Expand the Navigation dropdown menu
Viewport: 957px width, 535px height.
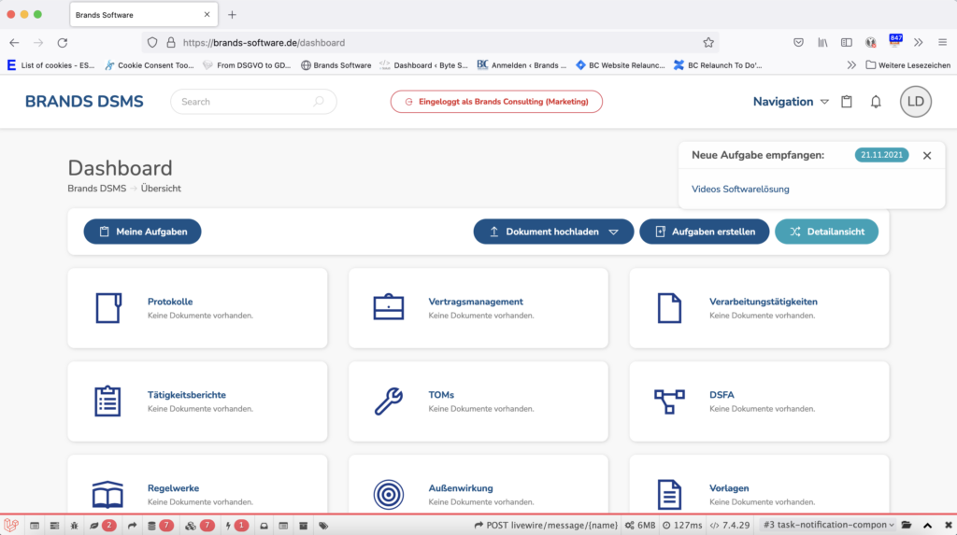pos(791,102)
